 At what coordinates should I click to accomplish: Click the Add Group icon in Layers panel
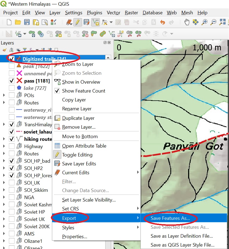pyautogui.click(x=11, y=50)
